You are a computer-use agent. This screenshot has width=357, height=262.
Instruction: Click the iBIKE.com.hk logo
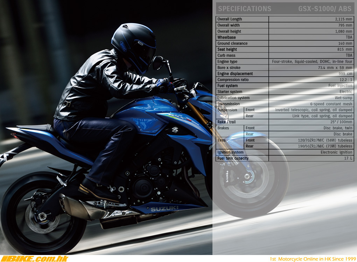(x=34, y=259)
